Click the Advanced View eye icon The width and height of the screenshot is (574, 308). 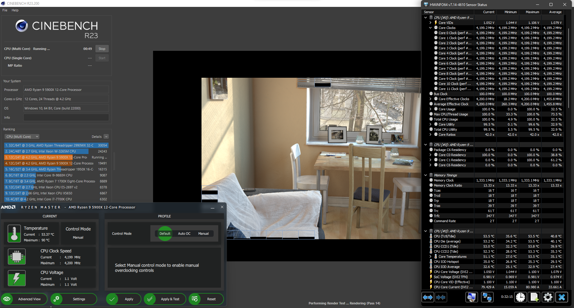[7, 299]
